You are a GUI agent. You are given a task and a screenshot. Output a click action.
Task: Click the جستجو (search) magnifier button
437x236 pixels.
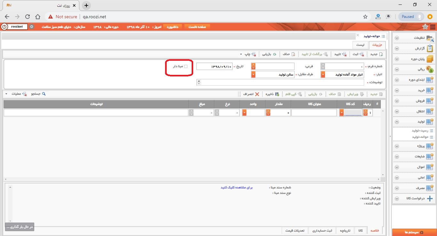[38, 94]
